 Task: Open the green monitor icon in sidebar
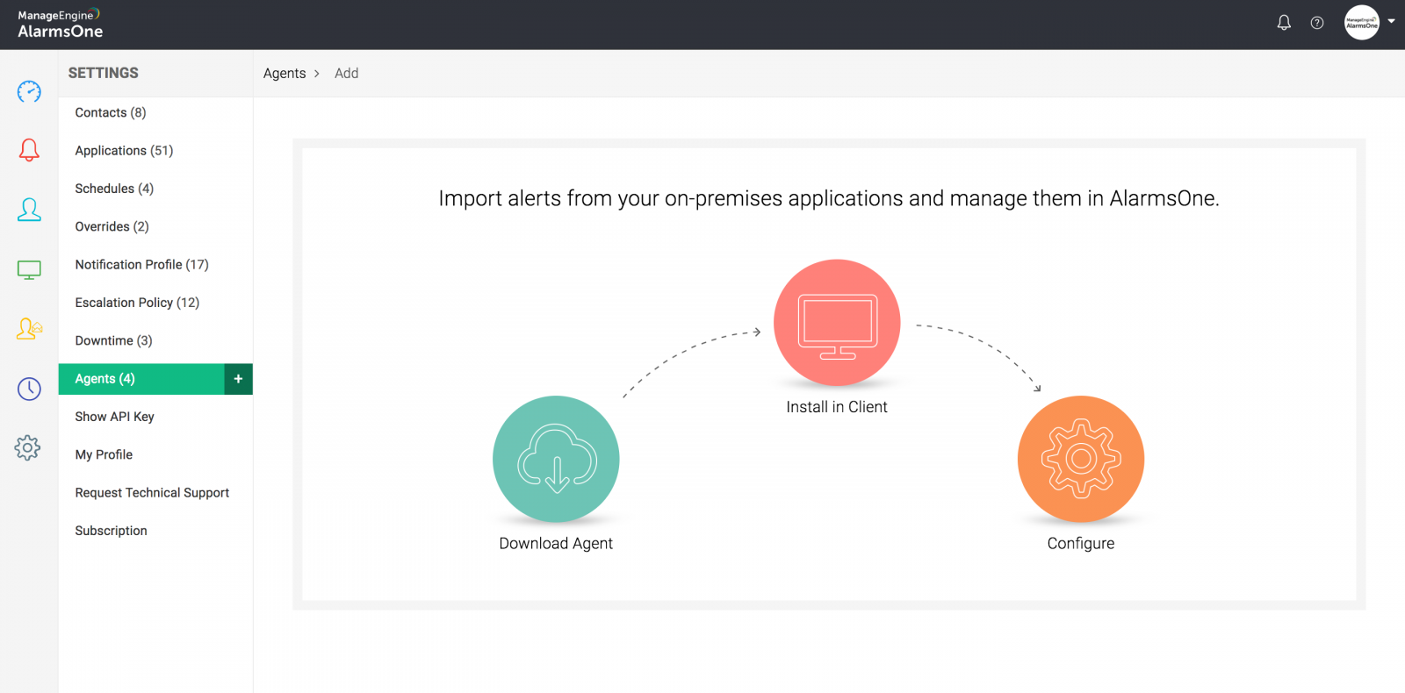coord(29,270)
